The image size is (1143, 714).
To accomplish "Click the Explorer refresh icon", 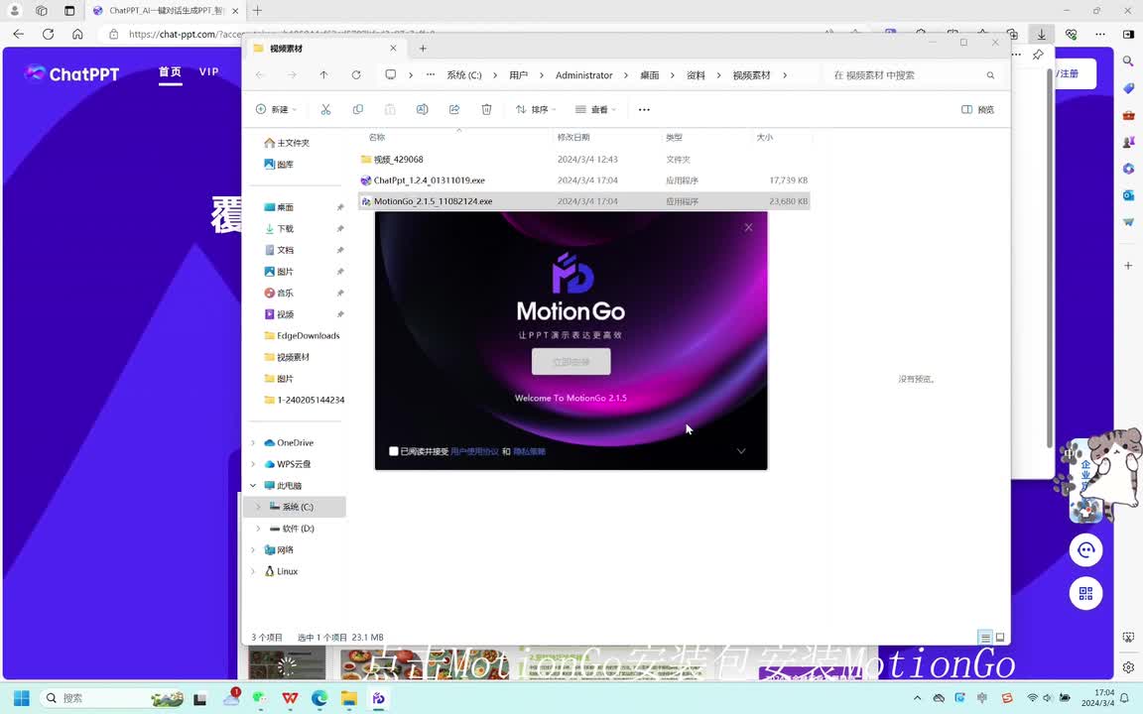I will coord(356,75).
